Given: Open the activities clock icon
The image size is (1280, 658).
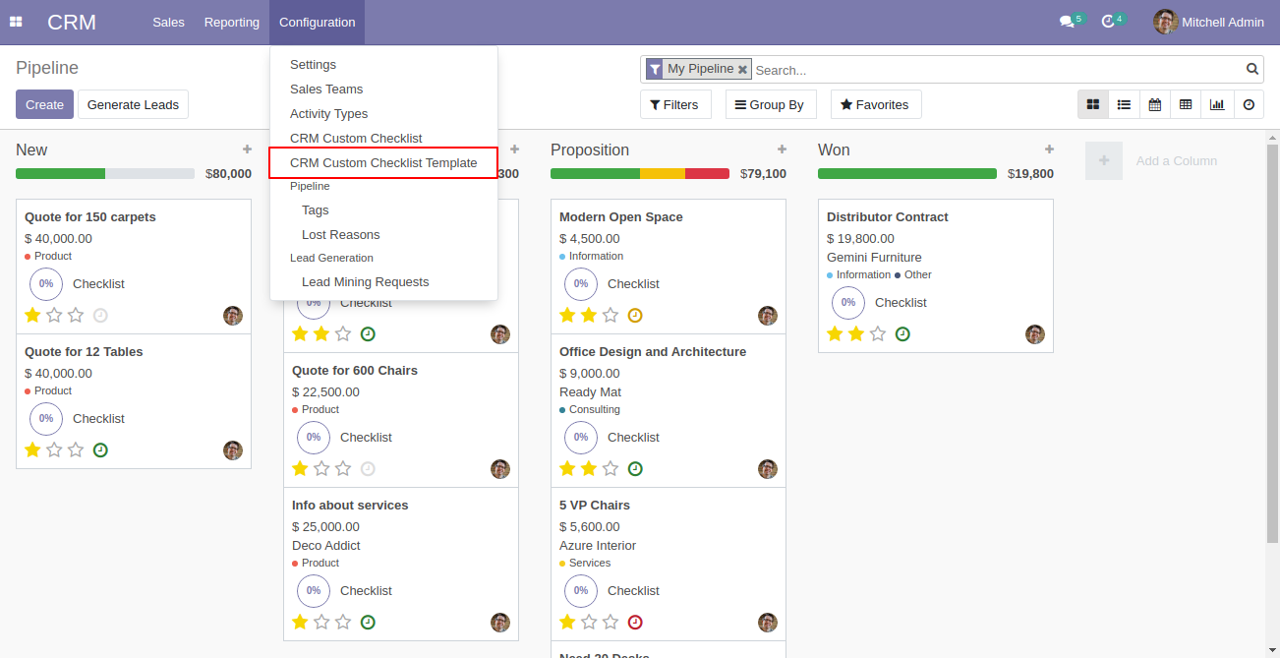Looking at the screenshot, I should point(1108,22).
